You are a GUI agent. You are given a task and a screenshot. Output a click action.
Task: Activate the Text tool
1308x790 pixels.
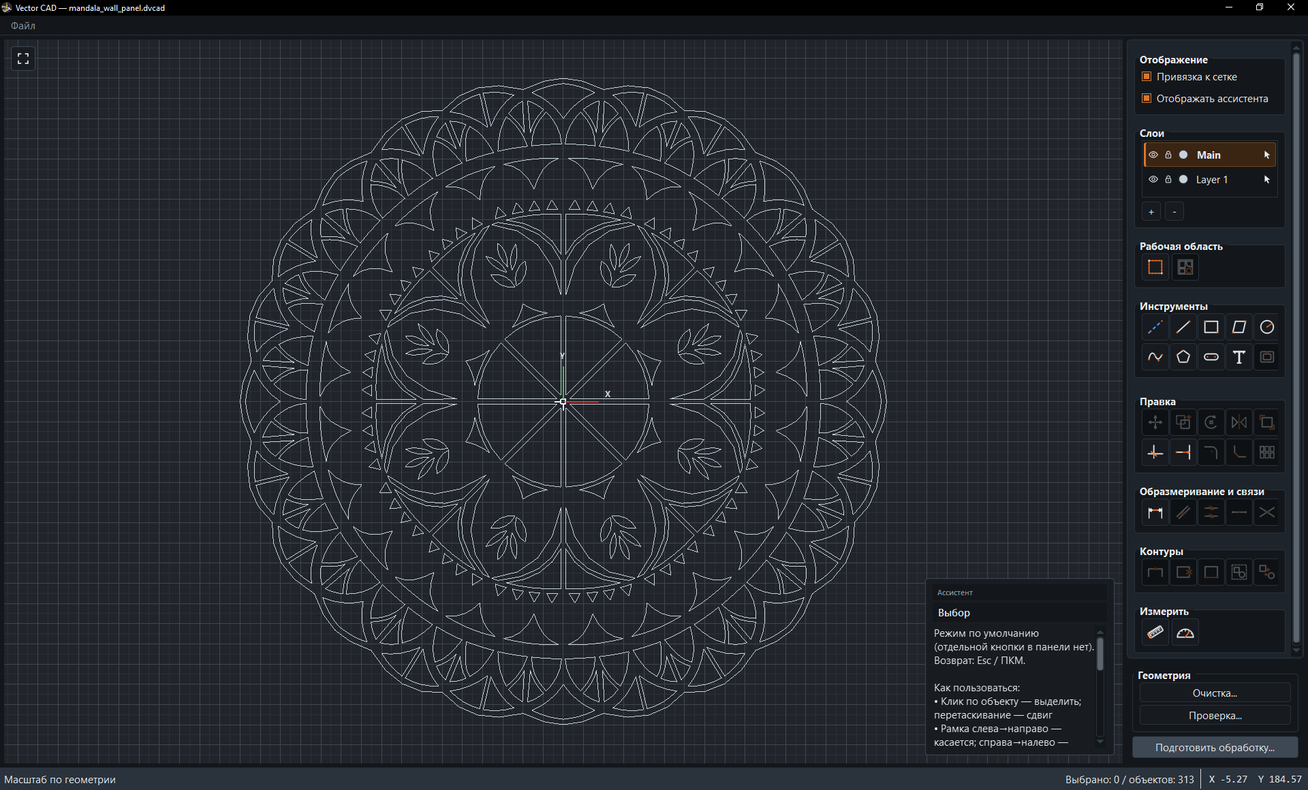[x=1239, y=357]
